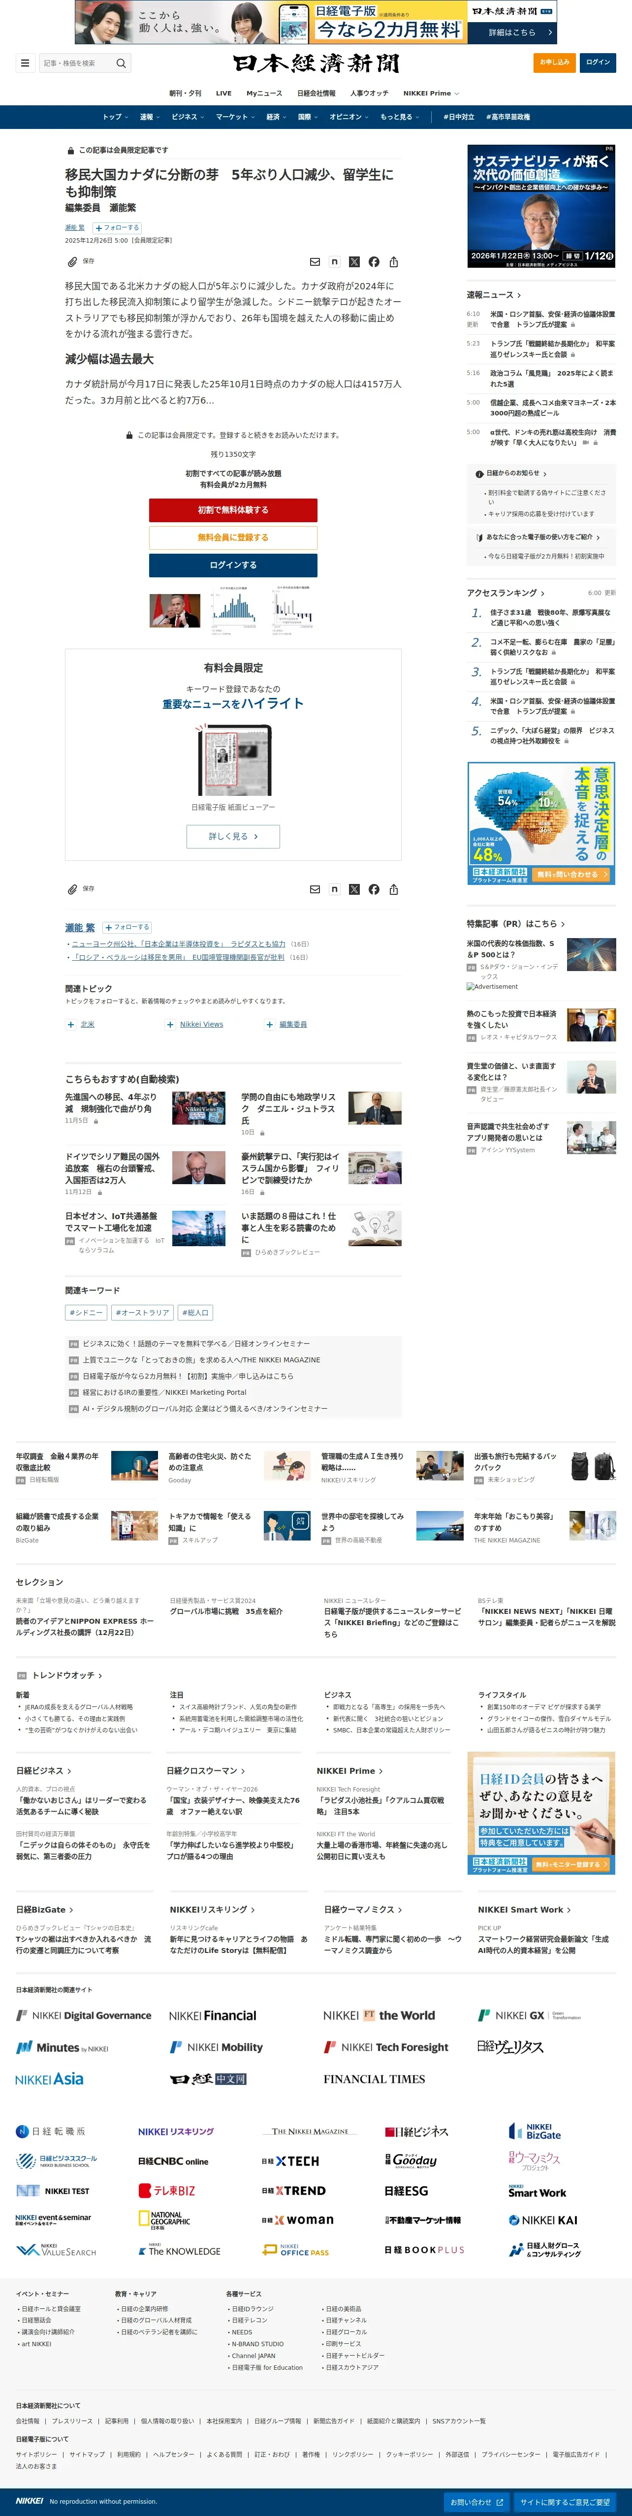This screenshot has height=2516, width=632.
Task: Share to note, top toolbar icon
Action: coord(334,262)
